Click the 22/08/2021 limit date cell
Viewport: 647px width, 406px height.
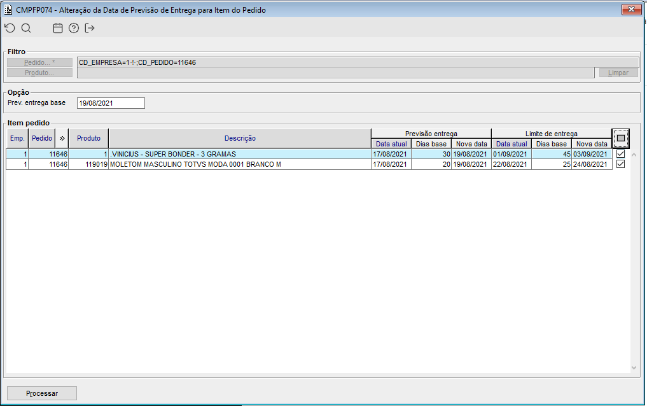pos(511,164)
